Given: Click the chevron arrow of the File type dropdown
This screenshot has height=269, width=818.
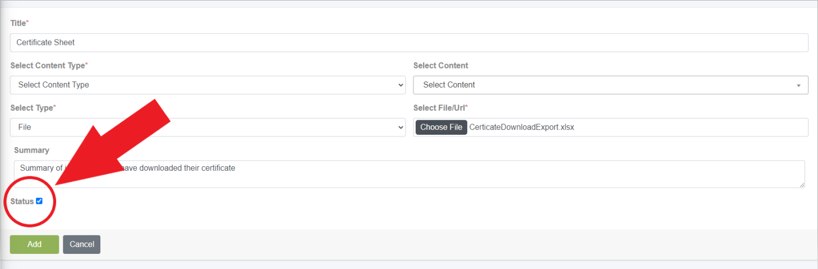Looking at the screenshot, I should point(401,127).
